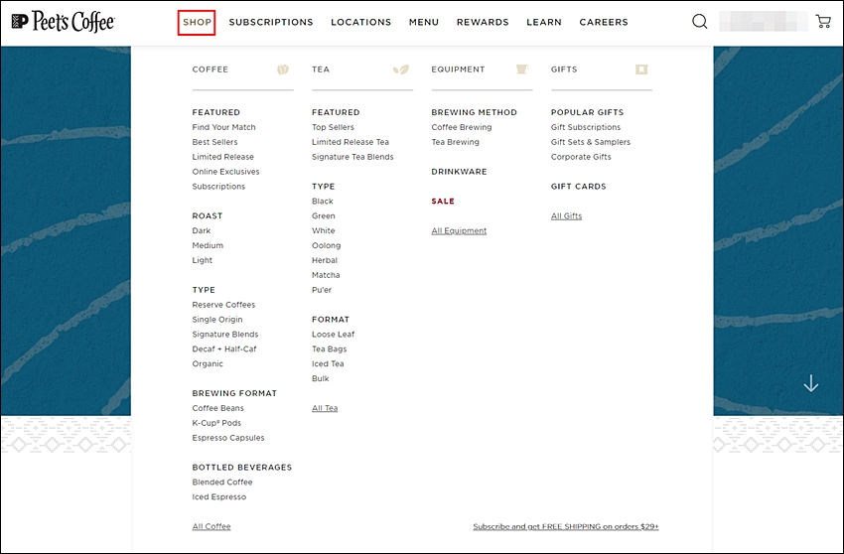Choose Medium roast
This screenshot has width=844, height=554.
coord(208,245)
